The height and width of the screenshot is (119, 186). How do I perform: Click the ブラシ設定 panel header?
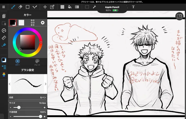28,70
